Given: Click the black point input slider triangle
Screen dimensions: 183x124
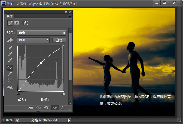Looking at the screenshot, I should (x=19, y=94).
